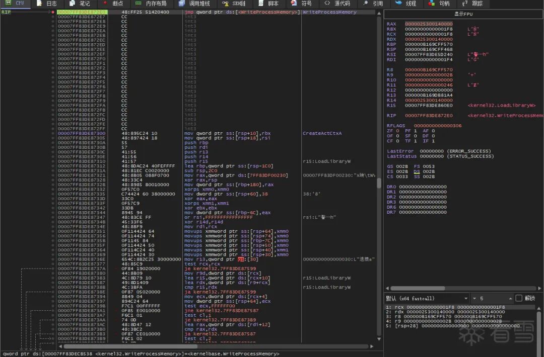The height and width of the screenshot is (357, 544).
Task: Open the 跟踪 trace tab
Action: point(473,3)
